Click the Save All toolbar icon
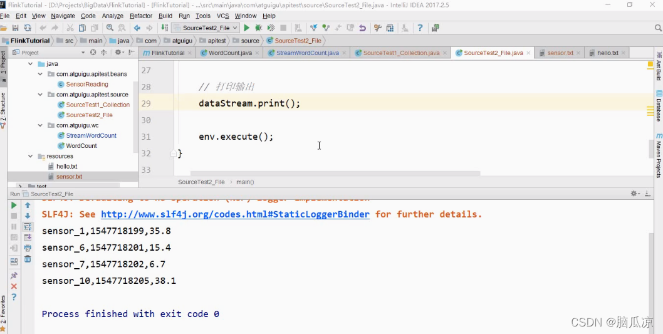The image size is (663, 334). (15, 28)
